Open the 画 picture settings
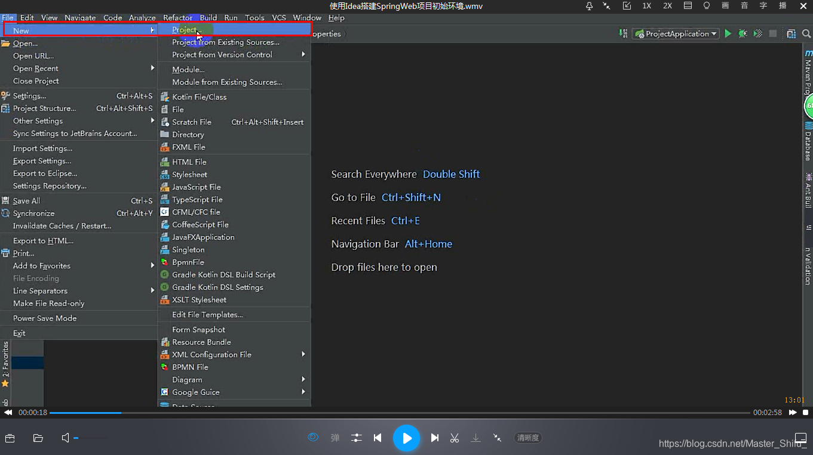The width and height of the screenshot is (813, 455). 725,6
